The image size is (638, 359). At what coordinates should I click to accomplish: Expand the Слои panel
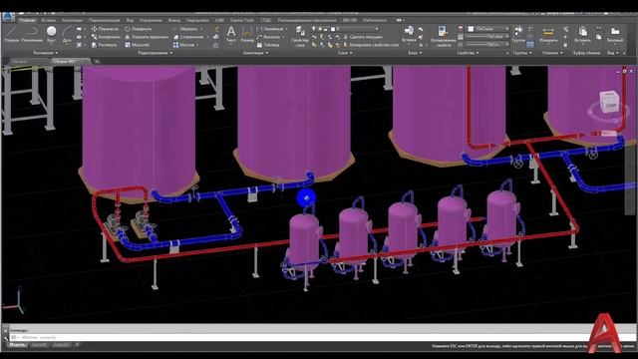click(345, 53)
